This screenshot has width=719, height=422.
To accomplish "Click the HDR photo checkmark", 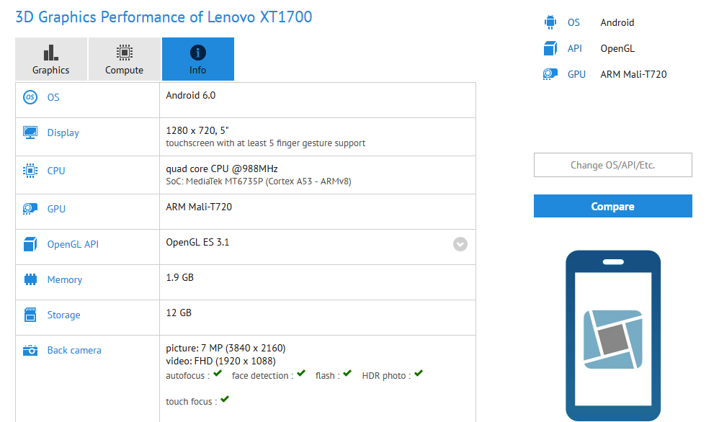I will click(x=418, y=374).
